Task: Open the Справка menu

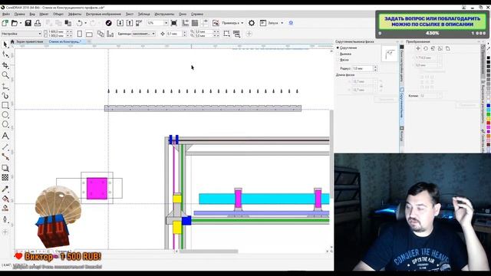Action: pyautogui.click(x=197, y=14)
